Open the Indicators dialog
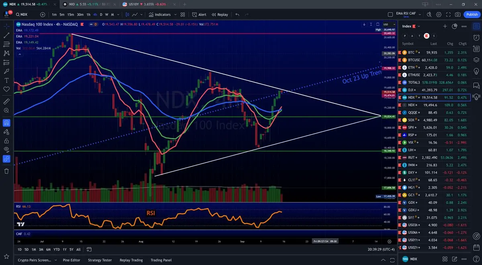This screenshot has height=265, width=482. (160, 14)
